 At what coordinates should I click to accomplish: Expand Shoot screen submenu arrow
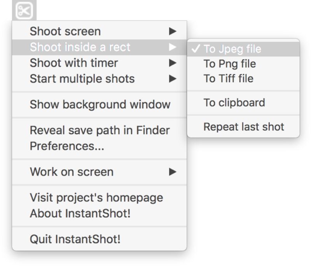173,31
